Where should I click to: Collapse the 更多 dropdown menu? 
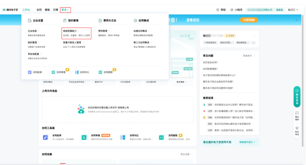[66, 10]
